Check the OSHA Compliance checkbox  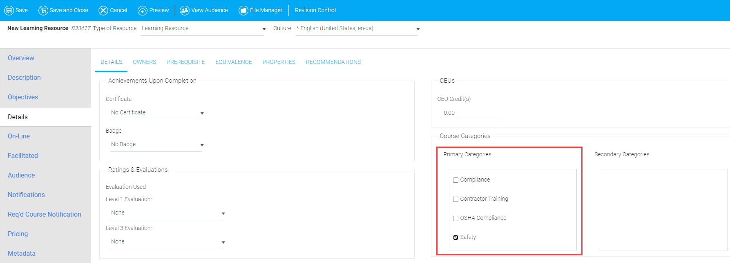click(x=455, y=218)
